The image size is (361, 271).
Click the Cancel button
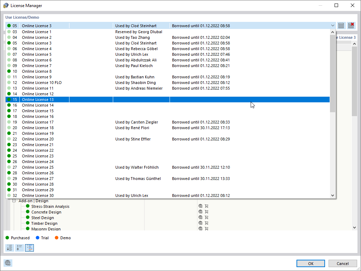343,263
